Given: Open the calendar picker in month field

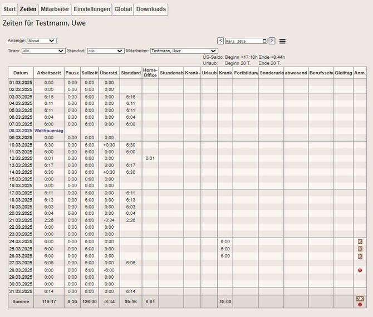Looking at the screenshot, I should (264, 41).
